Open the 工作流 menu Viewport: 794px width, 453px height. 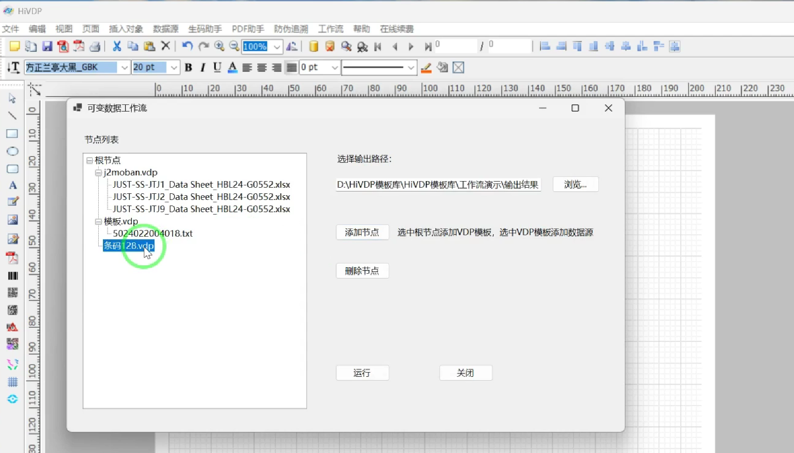pyautogui.click(x=330, y=29)
